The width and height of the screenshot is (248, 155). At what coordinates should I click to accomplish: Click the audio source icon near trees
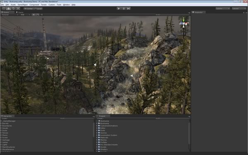(x=95, y=65)
